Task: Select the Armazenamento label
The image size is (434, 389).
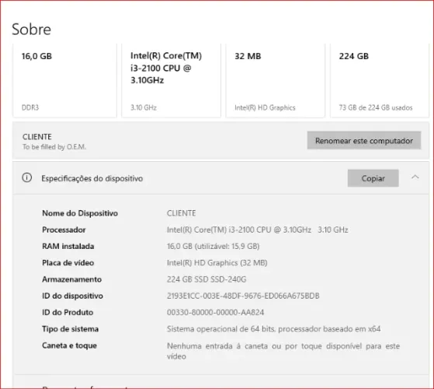Action: click(x=71, y=279)
